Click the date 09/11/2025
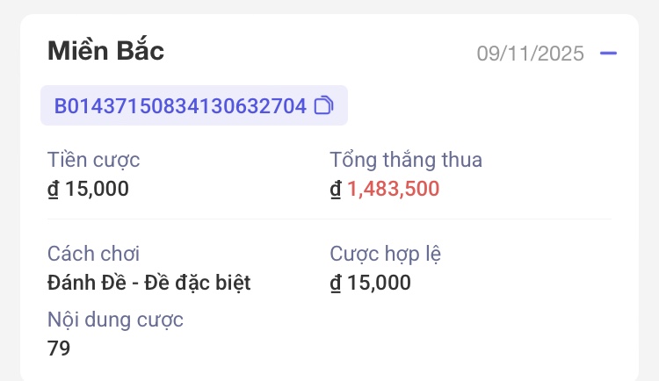 click(x=530, y=54)
